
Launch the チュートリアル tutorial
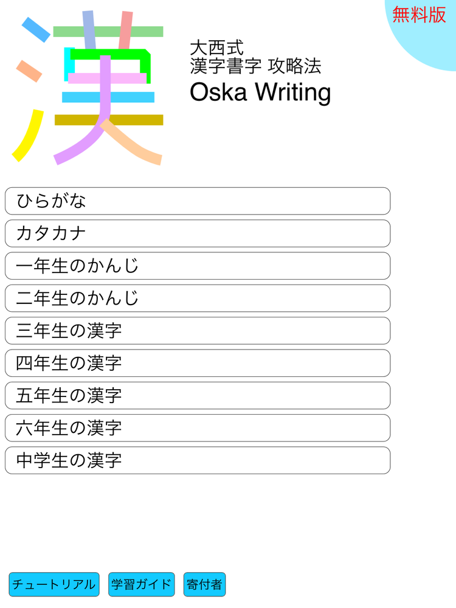[54, 584]
